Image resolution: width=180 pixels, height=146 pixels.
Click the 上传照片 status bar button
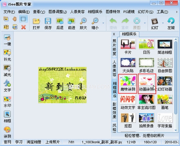click(x=53, y=142)
